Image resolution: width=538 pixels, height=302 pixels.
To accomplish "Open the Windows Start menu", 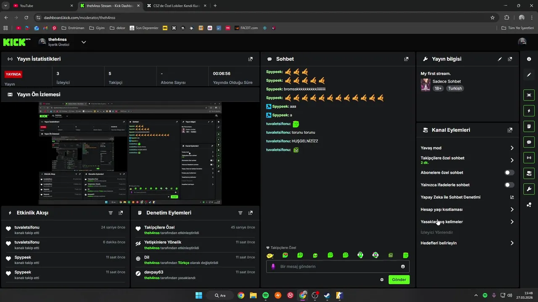I will pos(199,295).
